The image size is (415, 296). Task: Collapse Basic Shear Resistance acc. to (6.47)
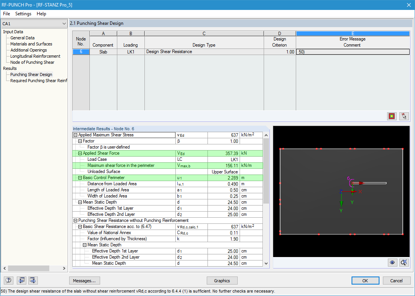pos(80,227)
